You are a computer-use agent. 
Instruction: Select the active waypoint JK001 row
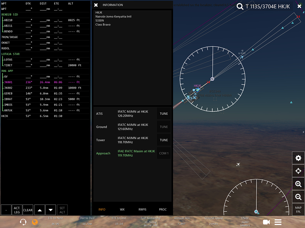[45, 82]
